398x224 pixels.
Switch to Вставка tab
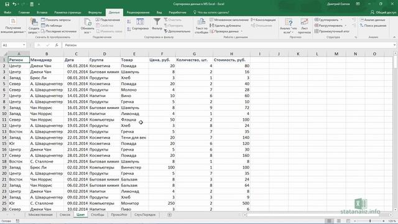click(42, 12)
